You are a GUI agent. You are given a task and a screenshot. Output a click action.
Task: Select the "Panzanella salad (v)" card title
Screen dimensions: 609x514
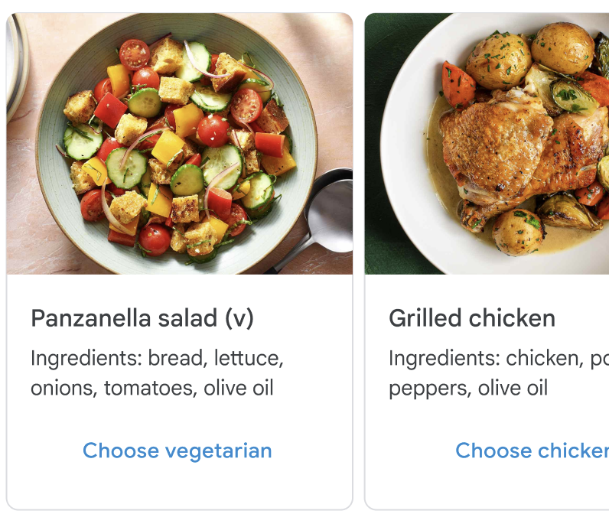[x=142, y=318]
